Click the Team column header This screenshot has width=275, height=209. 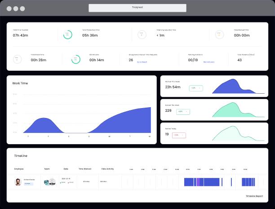(47, 169)
